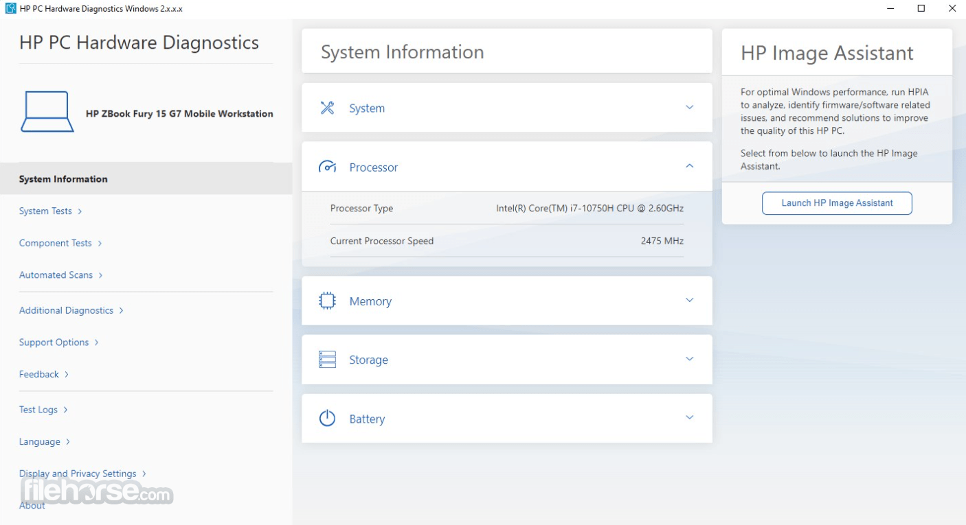Click the HP app icon in title bar

[x=10, y=9]
